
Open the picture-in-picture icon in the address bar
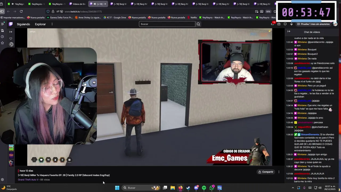tap(257, 11)
